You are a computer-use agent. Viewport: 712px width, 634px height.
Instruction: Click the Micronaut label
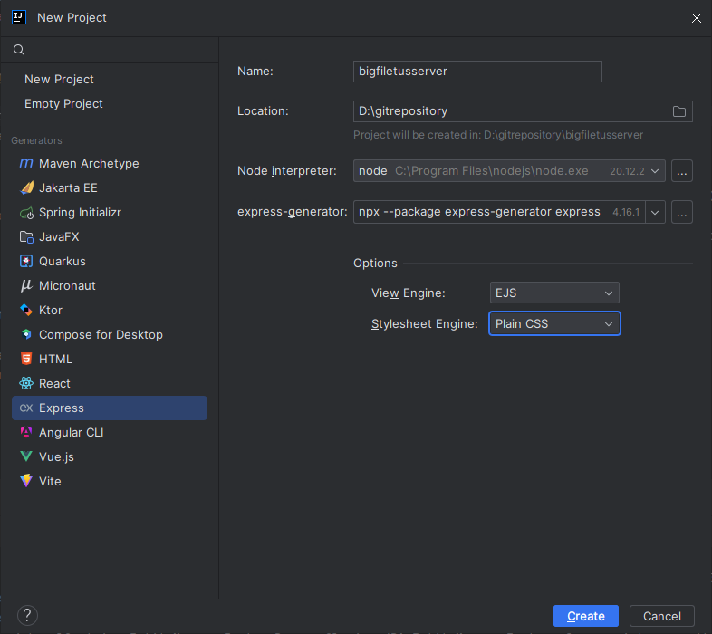[x=67, y=285]
